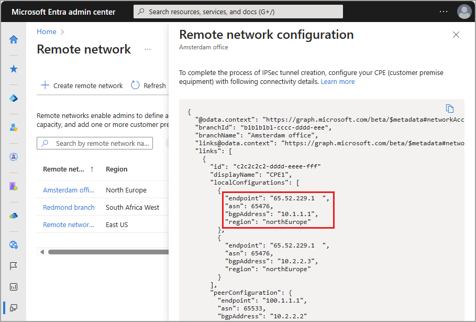The height and width of the screenshot is (322, 476).
Task: Open Amsterdam office remote network
Action: coord(68,190)
